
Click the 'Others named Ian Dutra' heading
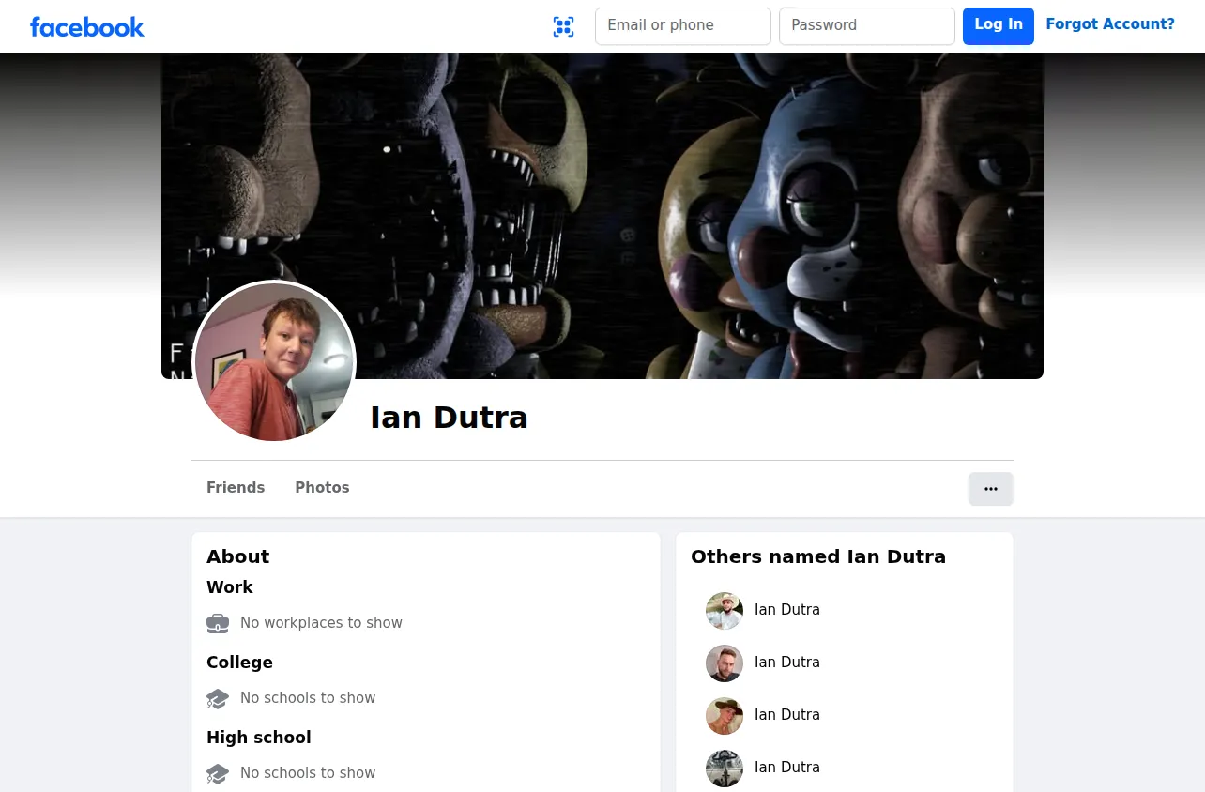pyautogui.click(x=818, y=556)
